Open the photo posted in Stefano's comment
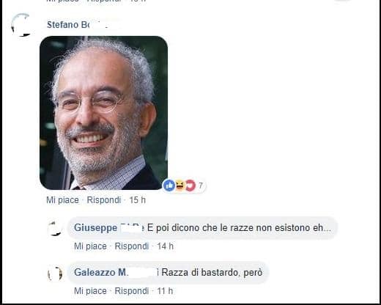This screenshot has width=381, height=305. 103,113
